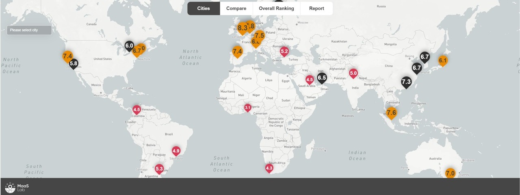Click the 5.2 marker near Turkey
The width and height of the screenshot is (520, 195).
pyautogui.click(x=284, y=51)
